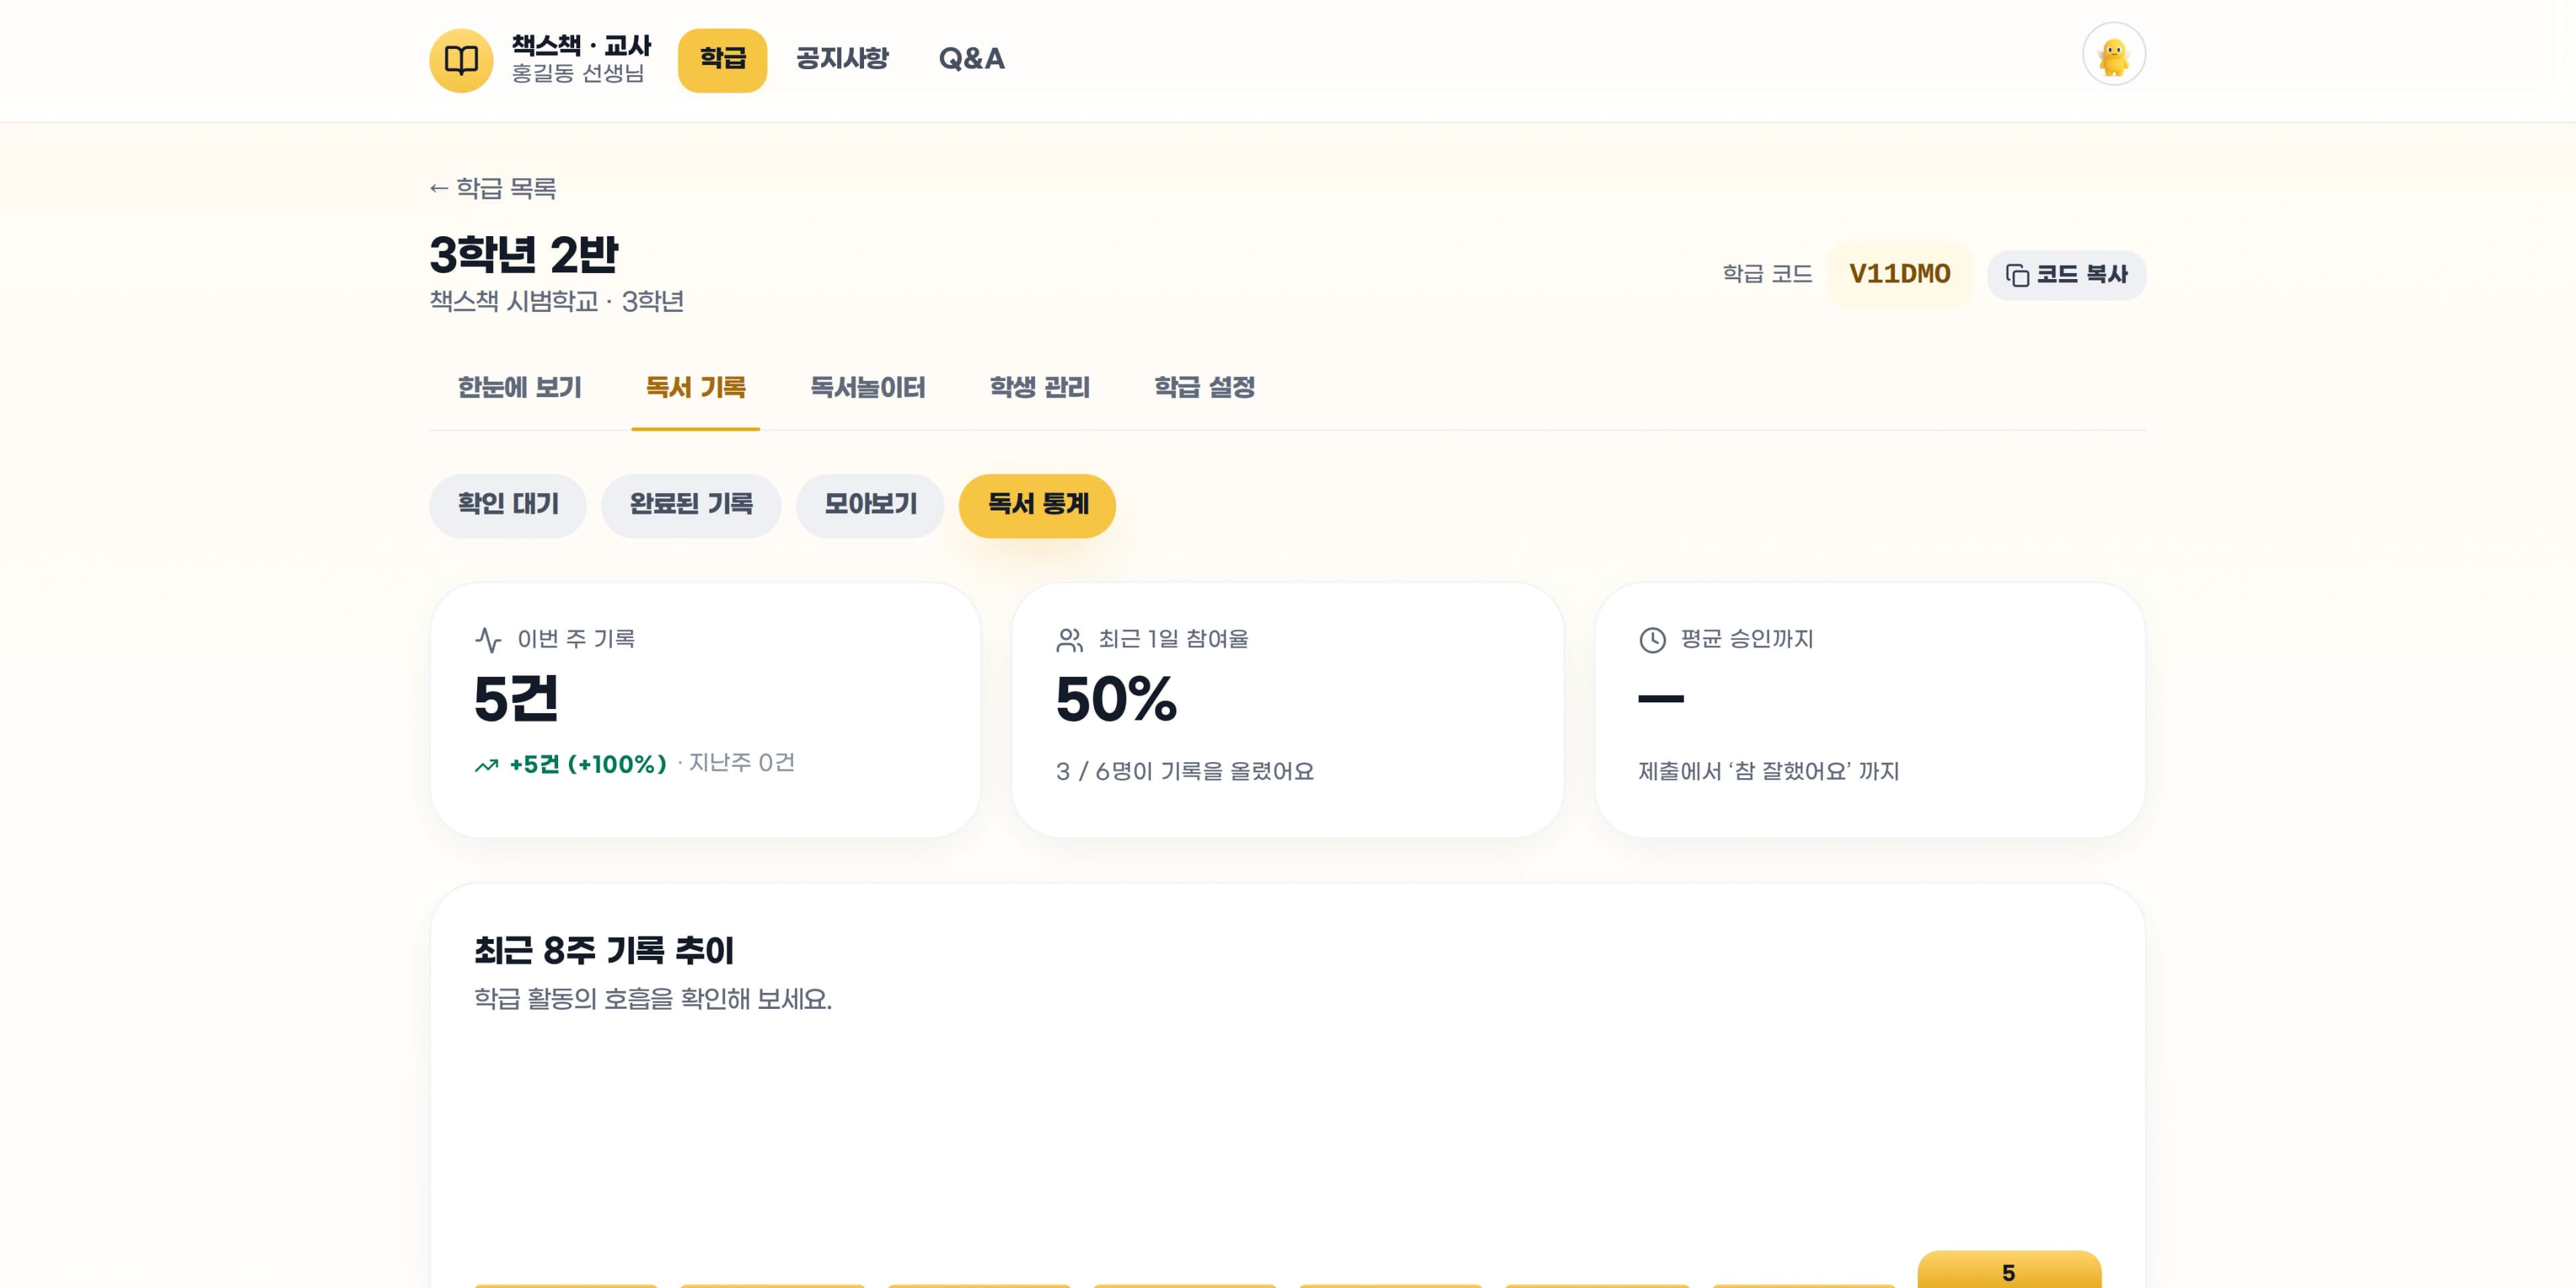Click the 3학년 2반 heading
Image resolution: width=2576 pixels, height=1288 pixels.
coord(524,255)
